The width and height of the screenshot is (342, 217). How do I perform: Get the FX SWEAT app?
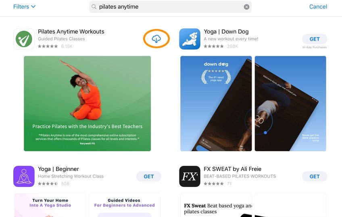point(314,176)
